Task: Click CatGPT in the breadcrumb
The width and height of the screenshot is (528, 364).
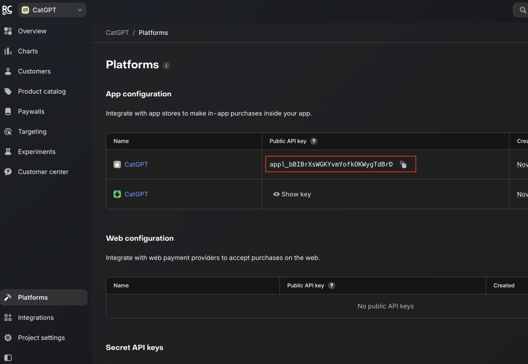Action: (117, 32)
